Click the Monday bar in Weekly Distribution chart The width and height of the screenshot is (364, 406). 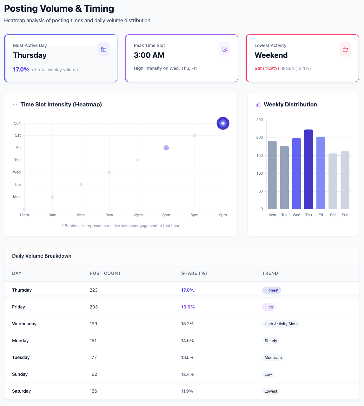pyautogui.click(x=272, y=175)
